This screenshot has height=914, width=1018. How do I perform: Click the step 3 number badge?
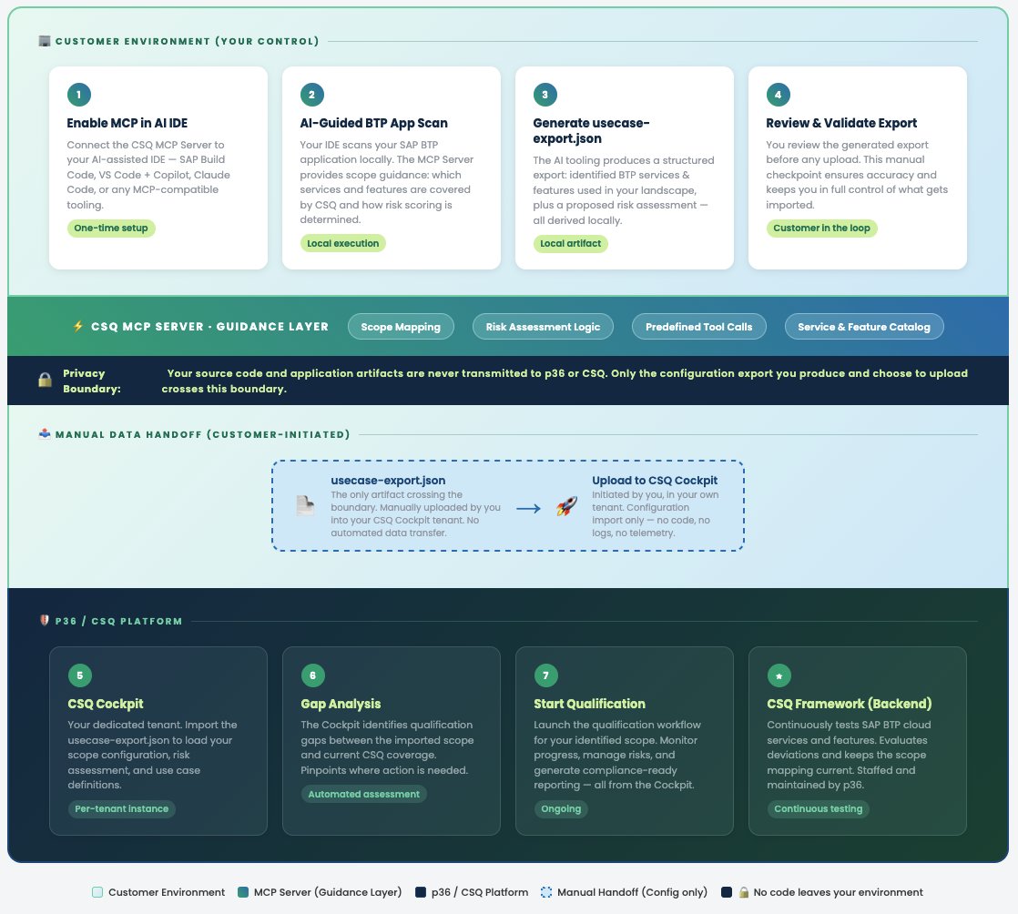click(x=545, y=95)
